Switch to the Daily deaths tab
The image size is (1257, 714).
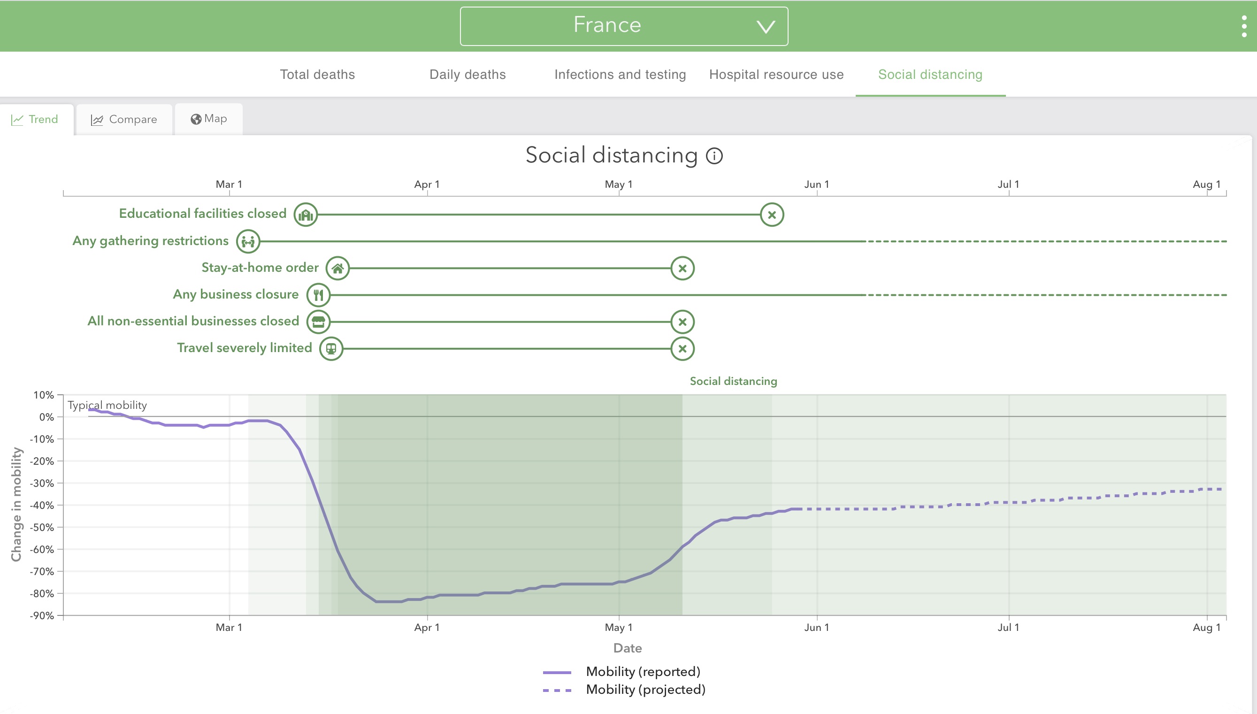[x=467, y=75]
